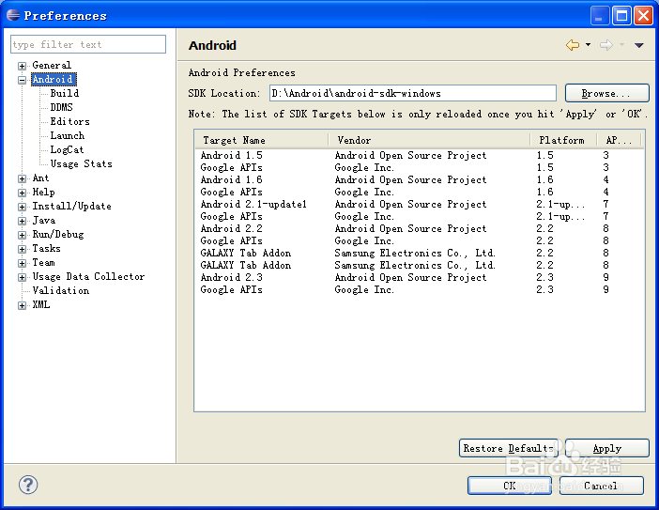Sort by Platform column header
The height and width of the screenshot is (510, 659).
pos(562,140)
